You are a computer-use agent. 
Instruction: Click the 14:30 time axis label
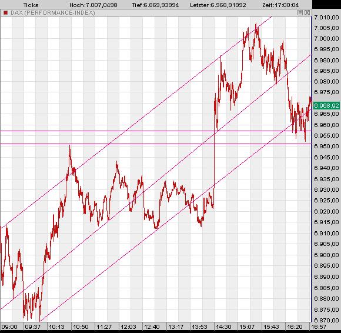click(x=223, y=327)
